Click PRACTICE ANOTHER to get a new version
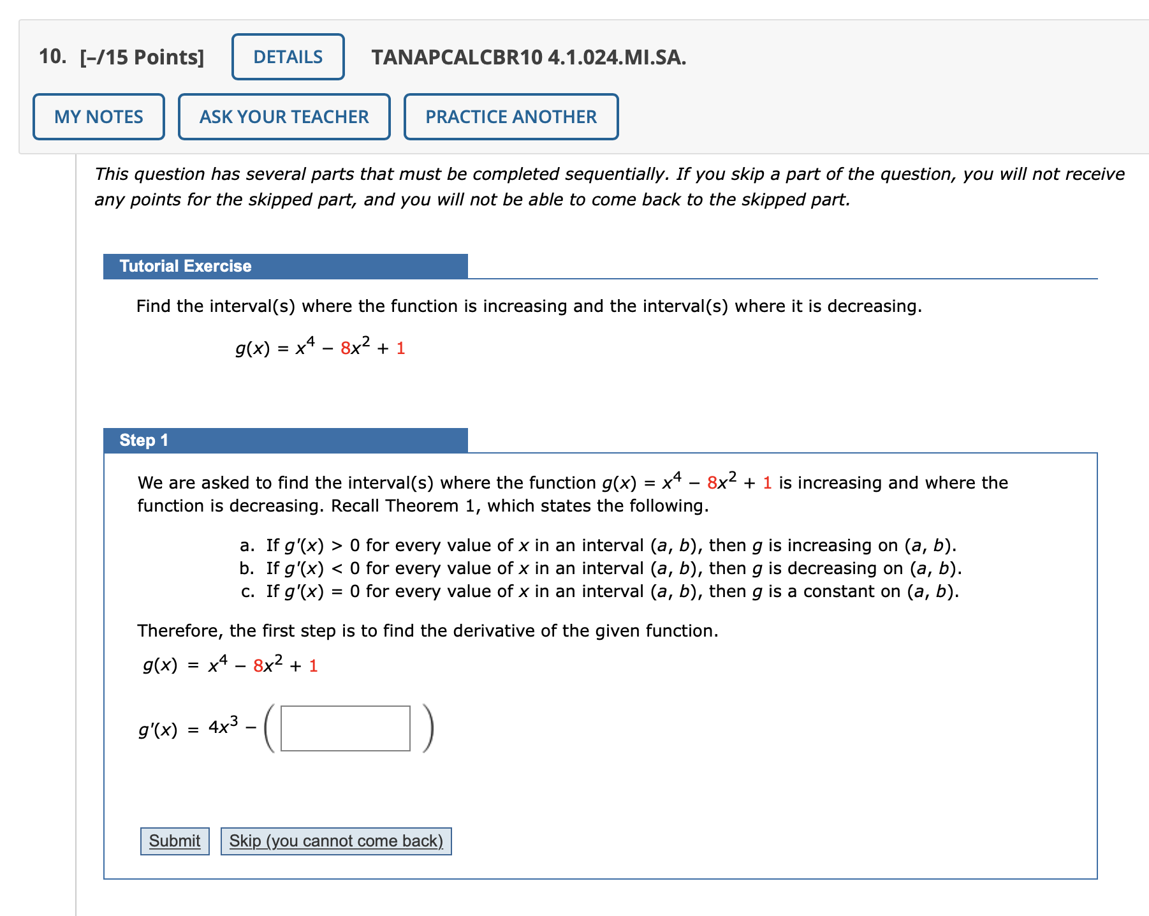 (x=511, y=117)
